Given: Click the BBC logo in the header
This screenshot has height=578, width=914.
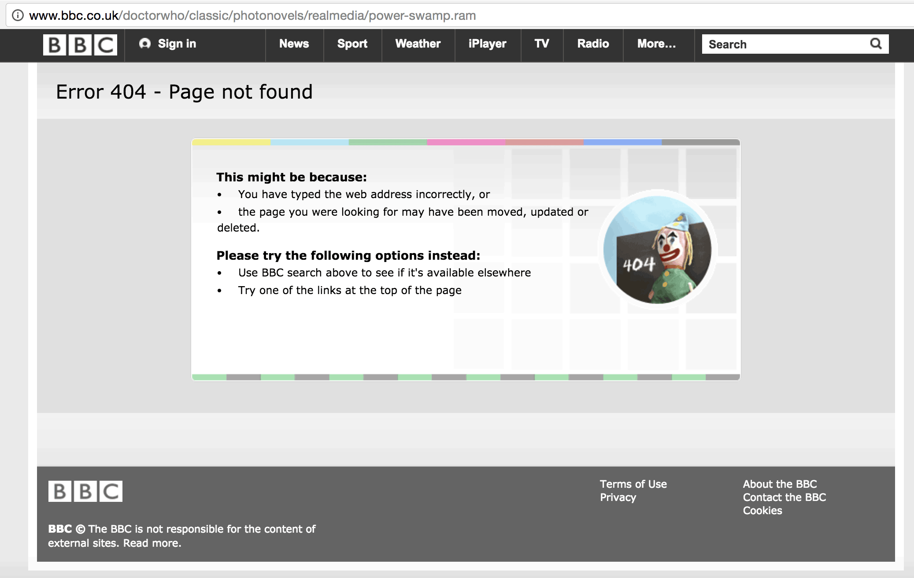Looking at the screenshot, I should coord(80,44).
